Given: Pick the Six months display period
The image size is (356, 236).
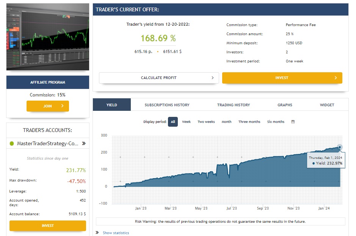Looking at the screenshot, I should pos(276,122).
